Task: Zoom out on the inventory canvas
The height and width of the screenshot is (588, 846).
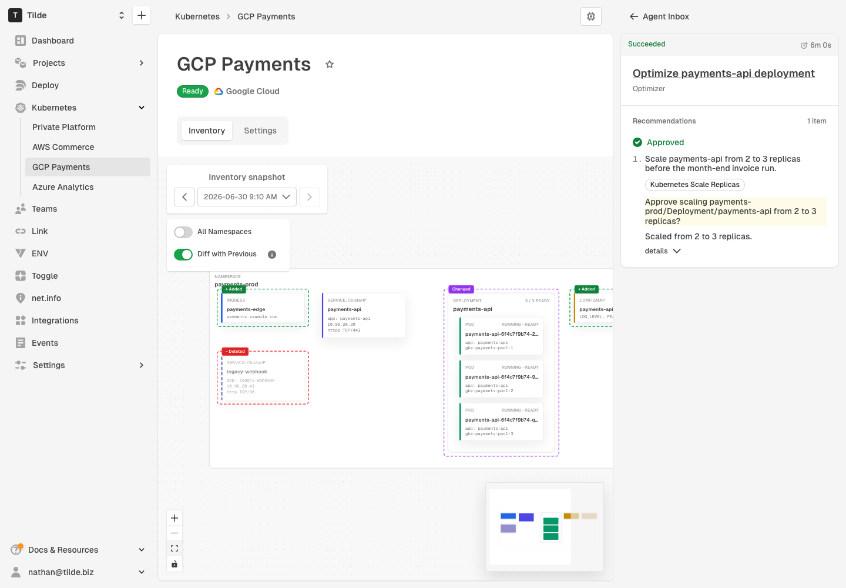Action: click(174, 533)
